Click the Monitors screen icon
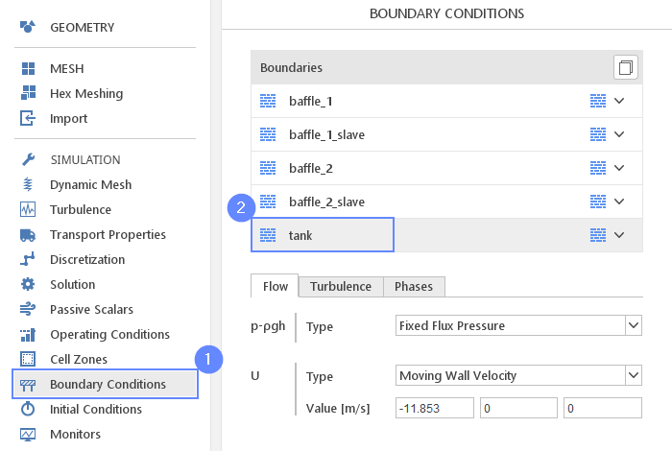This screenshot has width=672, height=451. (x=28, y=435)
